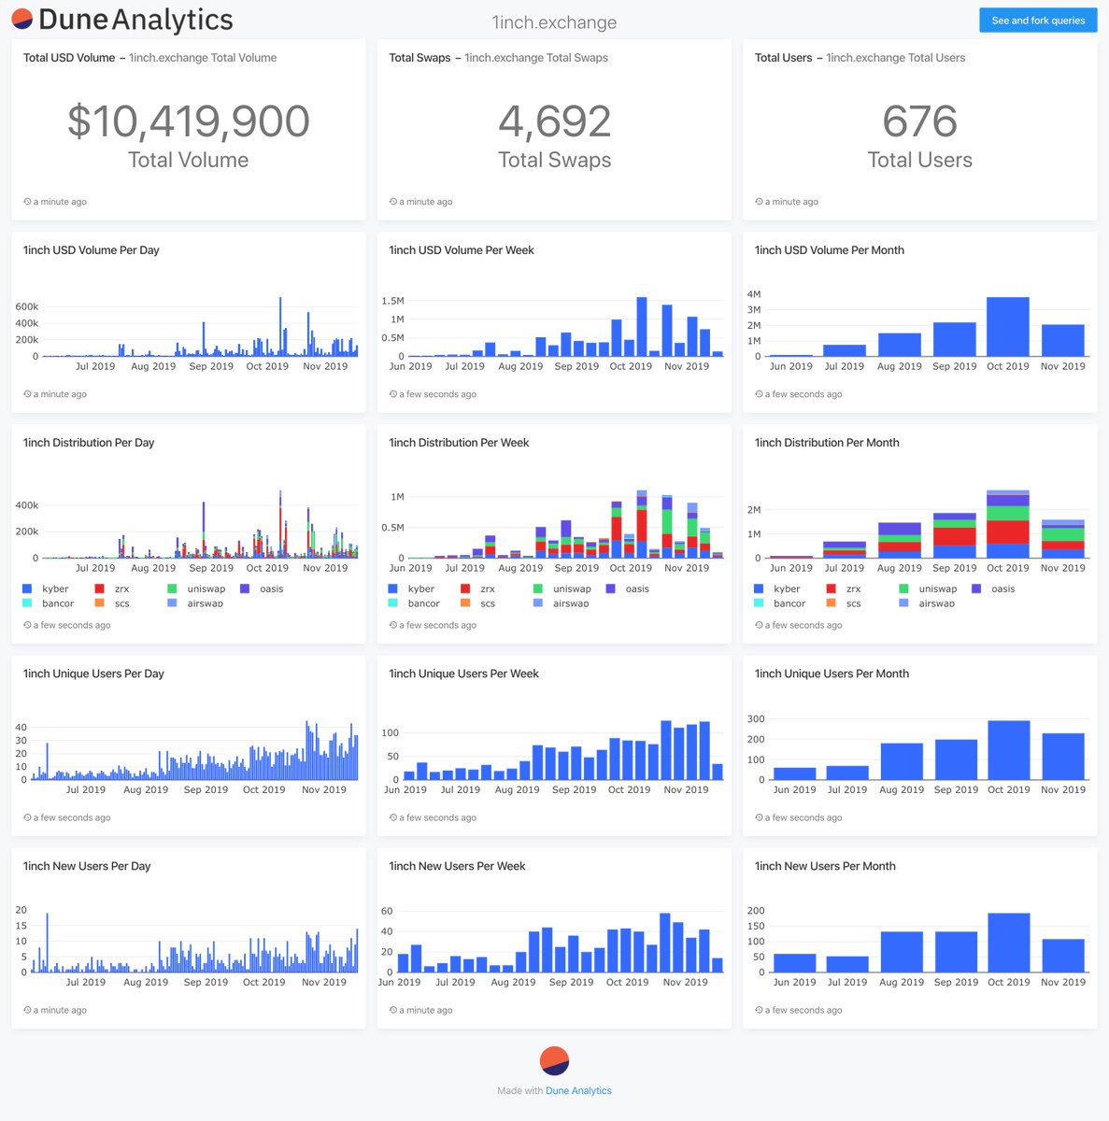Toggle kyber series in Distribution Per Month legend
Image resolution: width=1109 pixels, height=1121 pixels.
point(777,589)
